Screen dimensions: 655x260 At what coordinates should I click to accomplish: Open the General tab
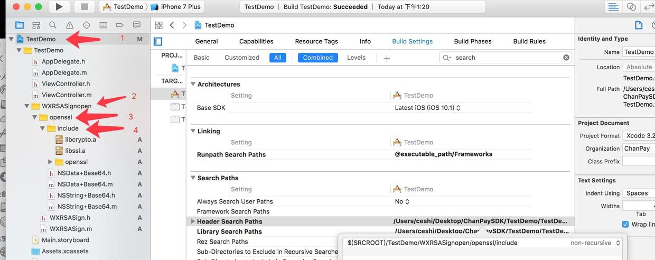point(207,41)
